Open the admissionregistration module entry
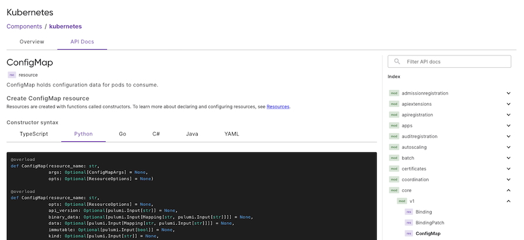 click(x=425, y=93)
